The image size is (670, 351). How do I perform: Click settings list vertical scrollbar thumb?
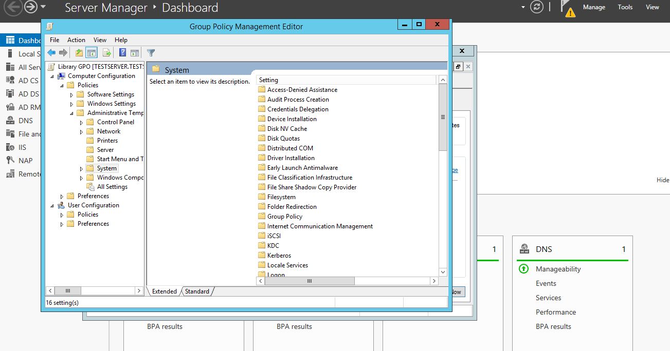[x=443, y=117]
